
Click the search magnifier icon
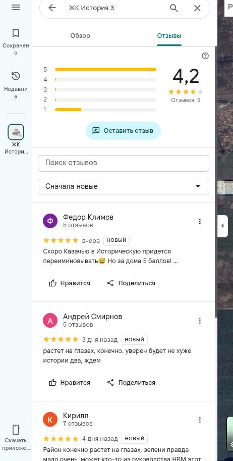[x=174, y=8]
